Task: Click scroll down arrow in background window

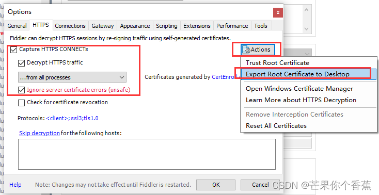Action: 307,29
